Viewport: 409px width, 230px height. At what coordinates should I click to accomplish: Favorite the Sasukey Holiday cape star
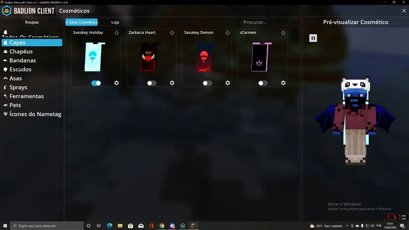tap(117, 33)
